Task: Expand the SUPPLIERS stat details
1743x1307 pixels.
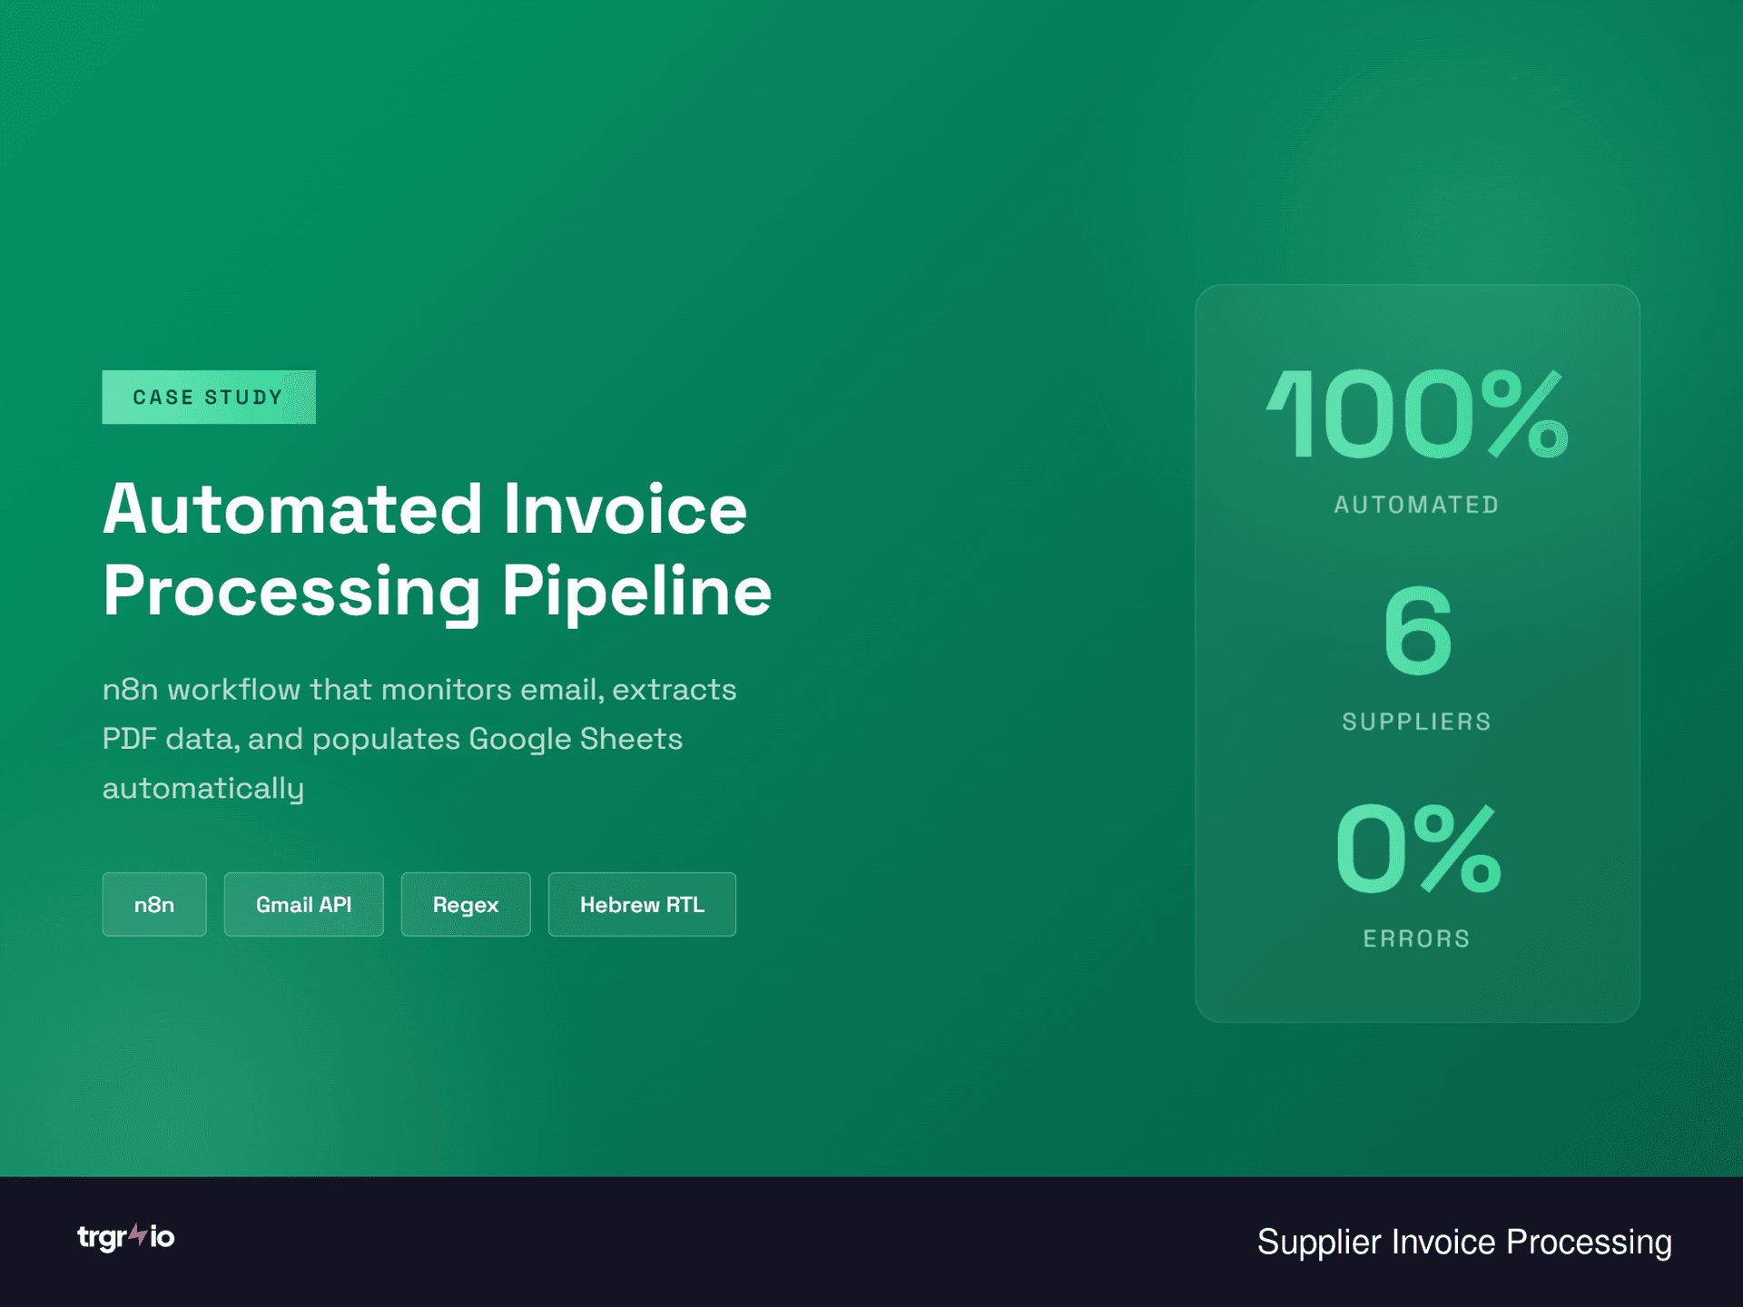Action: 1416,721
